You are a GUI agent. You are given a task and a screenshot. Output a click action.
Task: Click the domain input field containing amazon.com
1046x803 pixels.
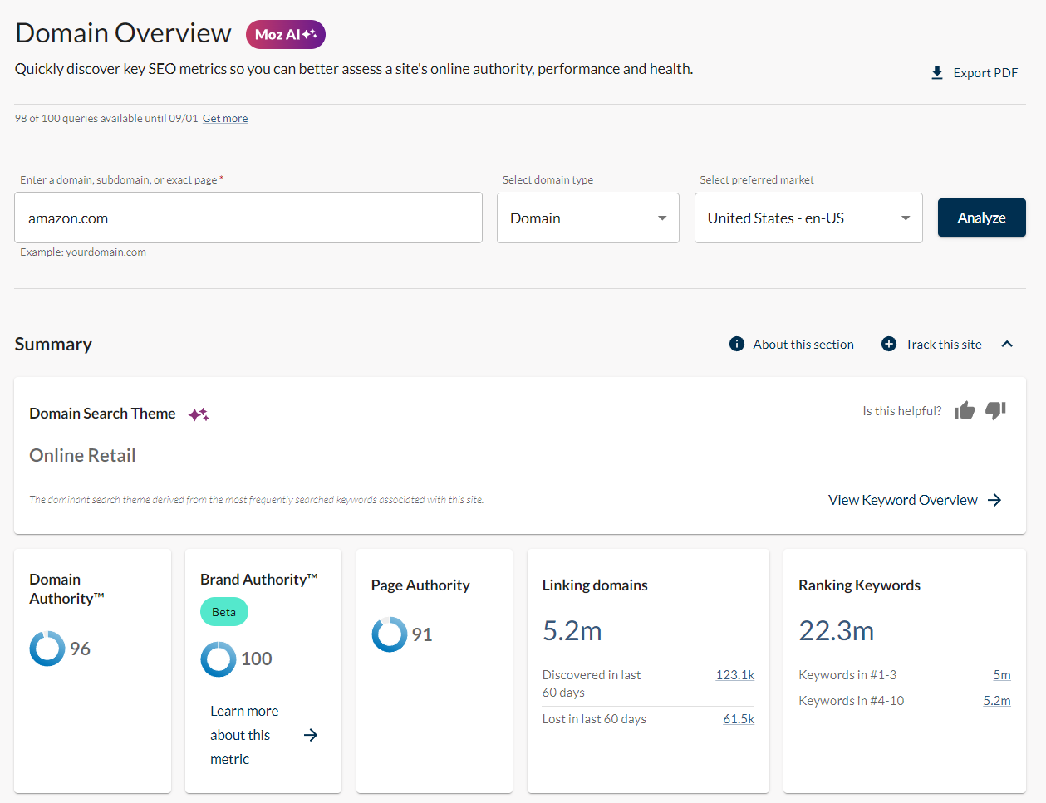click(x=248, y=218)
